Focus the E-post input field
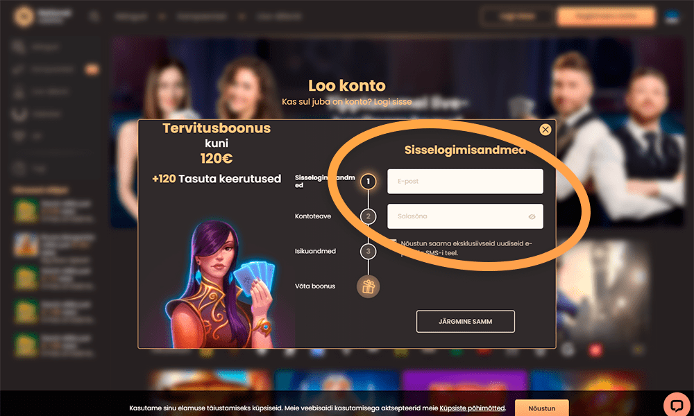This screenshot has width=694, height=416. (465, 181)
